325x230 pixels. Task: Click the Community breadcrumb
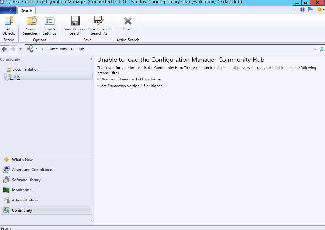point(57,49)
